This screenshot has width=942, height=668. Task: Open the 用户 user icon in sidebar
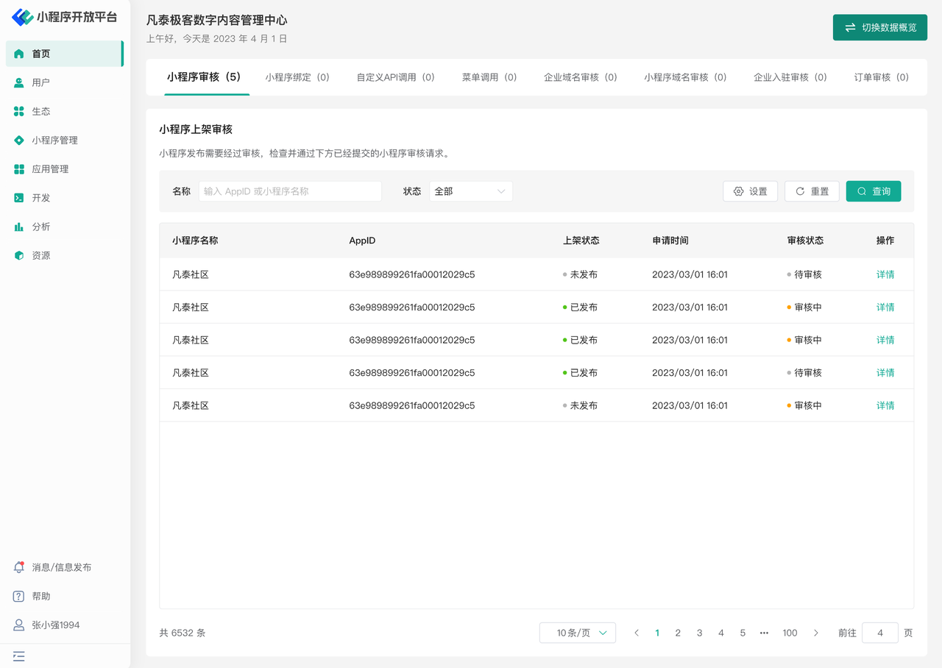[19, 82]
